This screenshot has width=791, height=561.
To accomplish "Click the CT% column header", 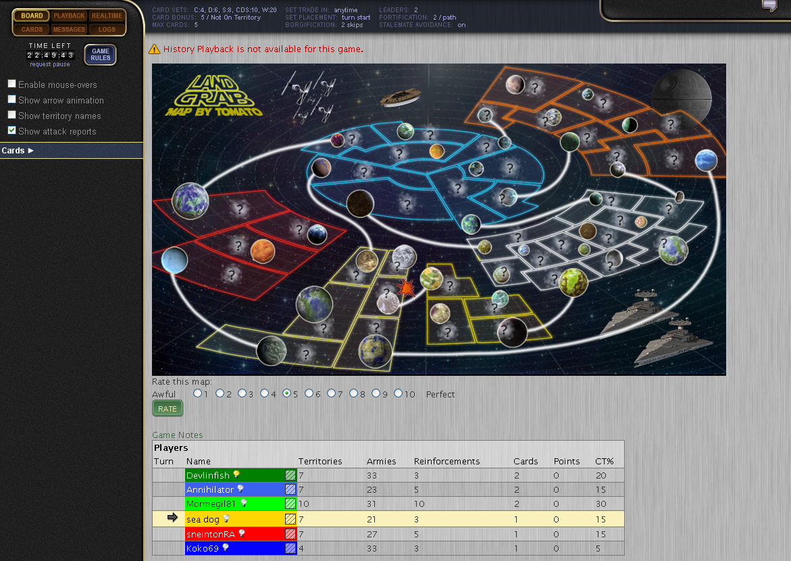I will 605,461.
